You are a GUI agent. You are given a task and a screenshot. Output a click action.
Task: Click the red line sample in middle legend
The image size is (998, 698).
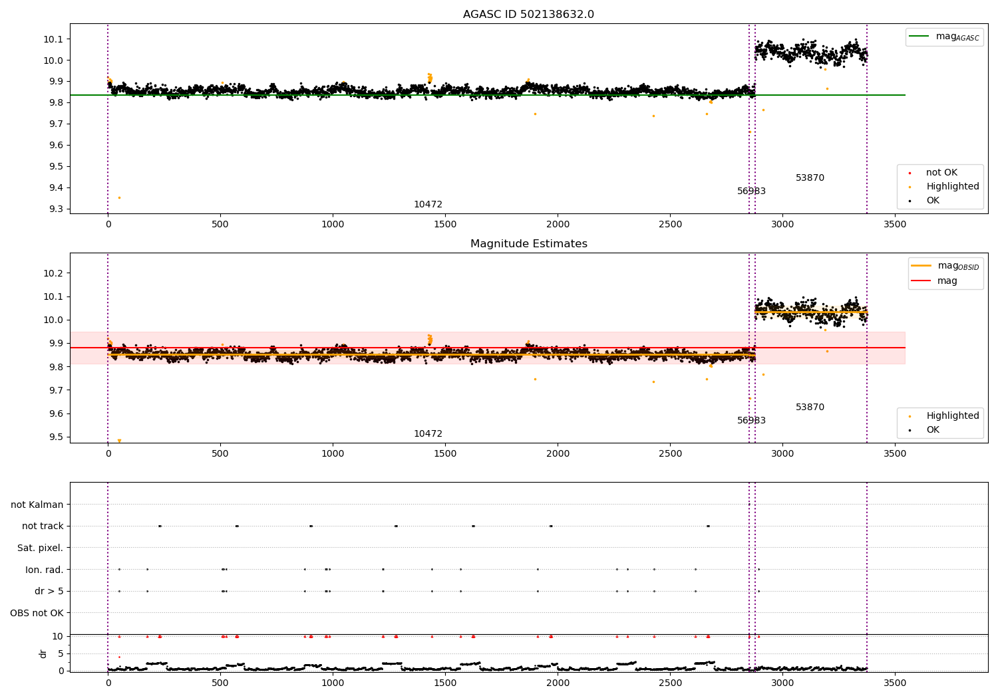(921, 281)
